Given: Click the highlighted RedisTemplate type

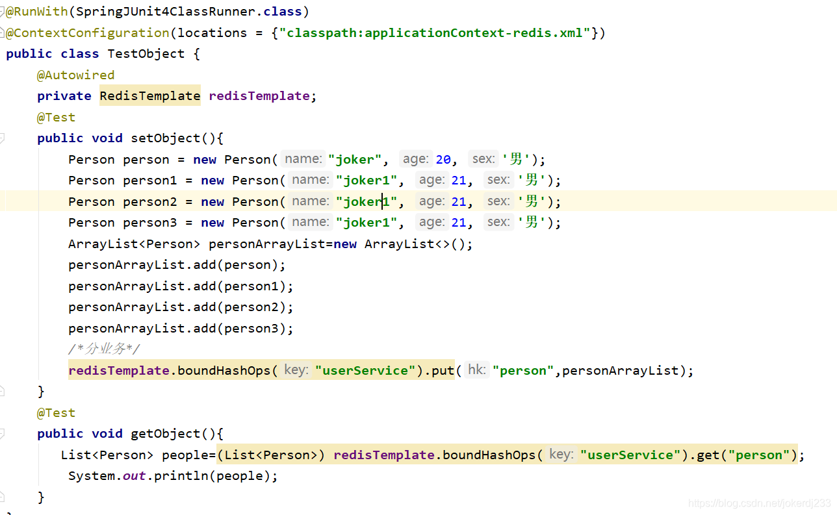Looking at the screenshot, I should pos(150,95).
